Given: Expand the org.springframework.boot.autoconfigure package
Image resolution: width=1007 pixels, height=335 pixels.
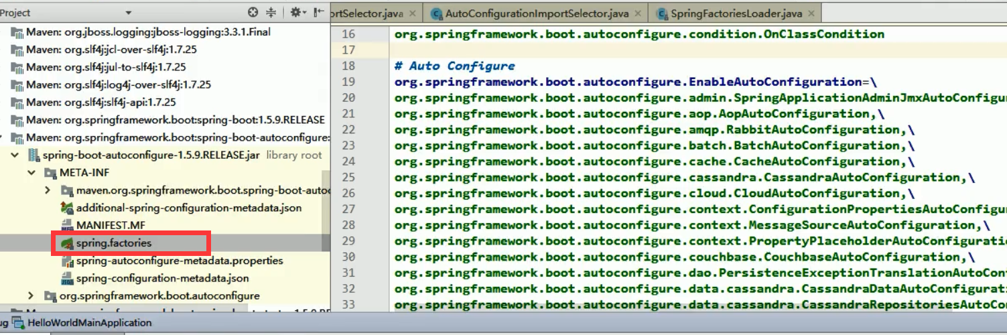Looking at the screenshot, I should pos(31,295).
